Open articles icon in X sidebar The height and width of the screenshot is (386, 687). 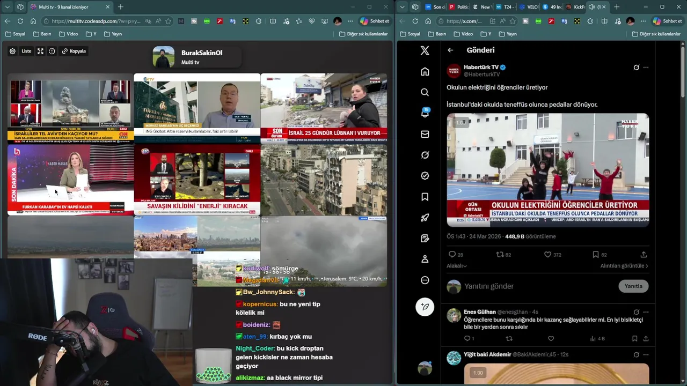click(425, 239)
